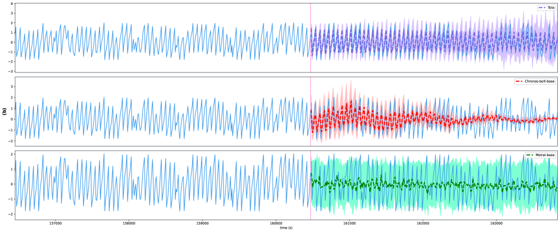Viewport: 560px width, 232px height.
Task: Click y-axis tick 0 in the Chronos-bolt-base panel
Action: (x=12, y=119)
